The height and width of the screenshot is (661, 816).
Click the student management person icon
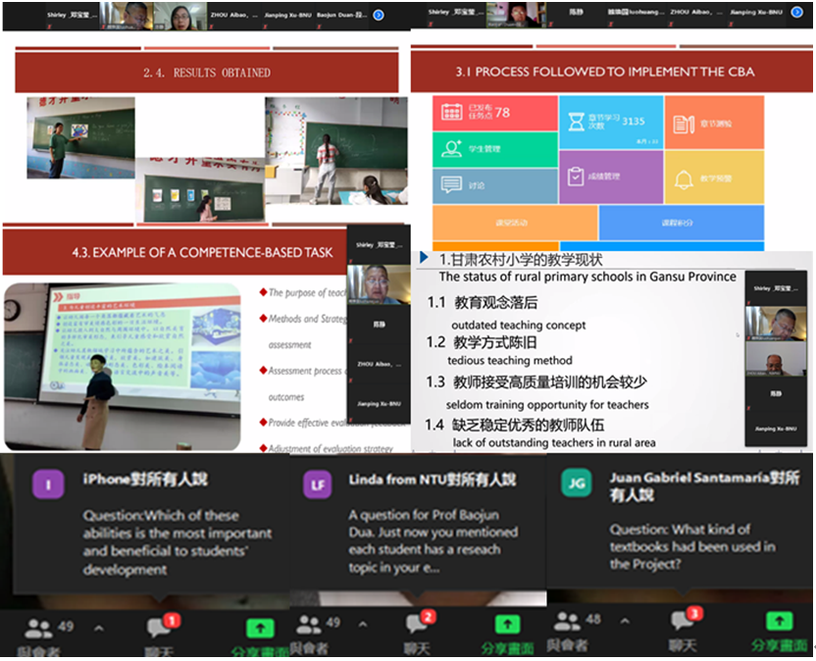(x=452, y=149)
